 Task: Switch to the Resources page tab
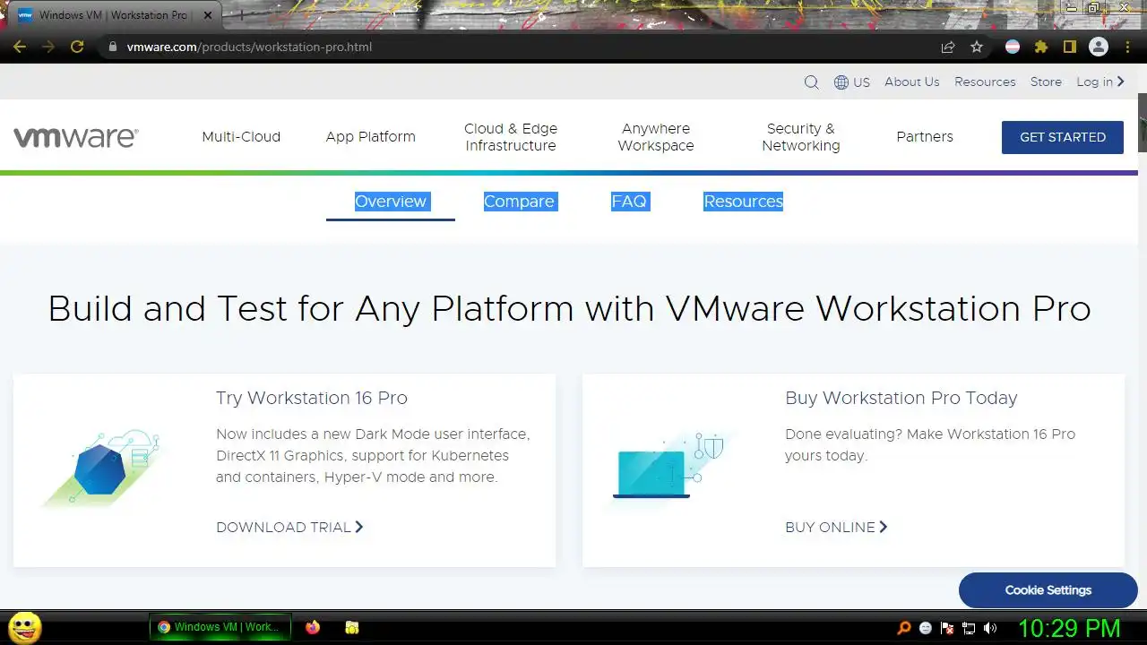tap(743, 202)
